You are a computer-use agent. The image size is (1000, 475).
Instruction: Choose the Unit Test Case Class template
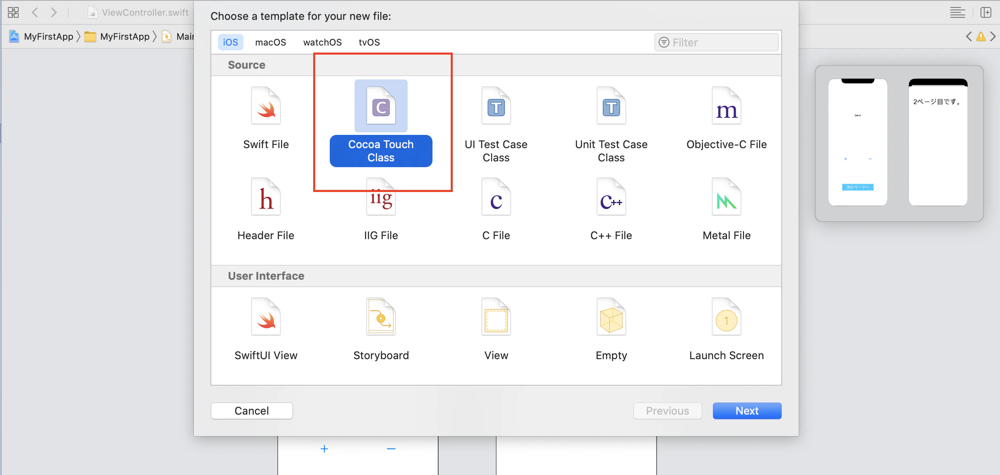(x=611, y=124)
